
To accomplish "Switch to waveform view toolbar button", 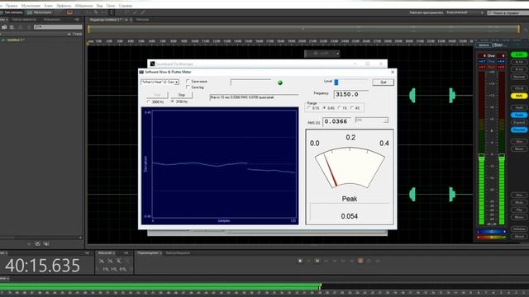I will click(x=12, y=12).
